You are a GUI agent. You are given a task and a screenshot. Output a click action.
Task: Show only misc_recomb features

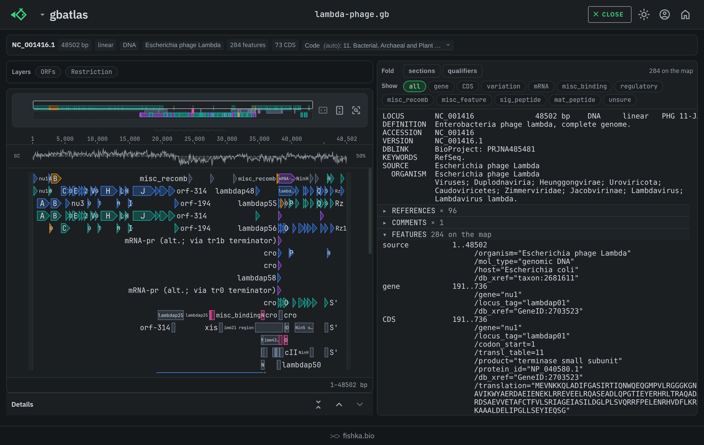407,100
